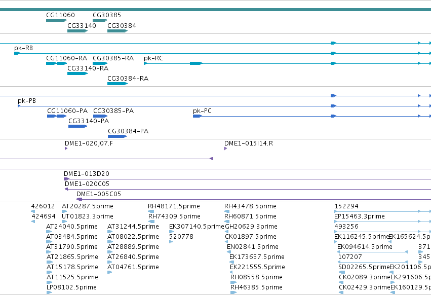Click the CG33140 gene arrow
This screenshot has height=295, width=431.
77,31
